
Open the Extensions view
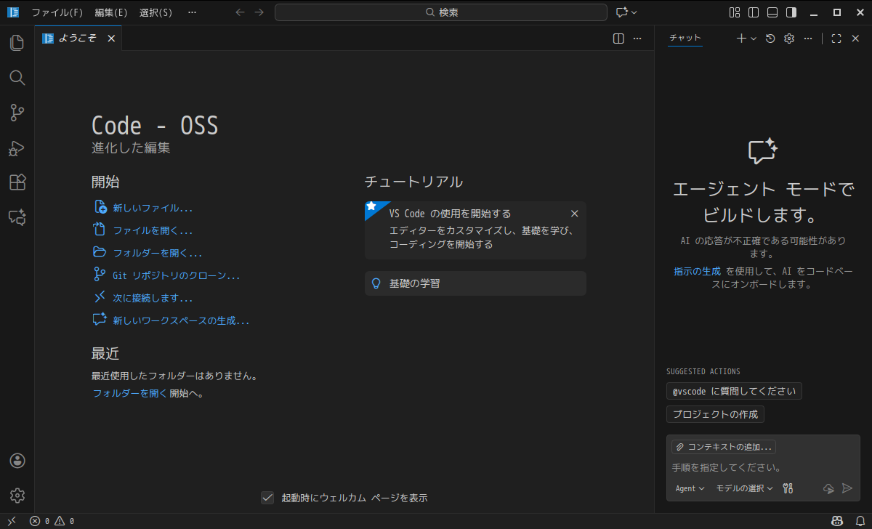[x=17, y=182]
